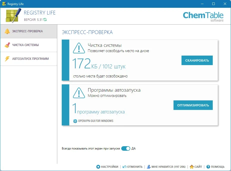Click the Registry Life cube logo icon

[x=13, y=16]
